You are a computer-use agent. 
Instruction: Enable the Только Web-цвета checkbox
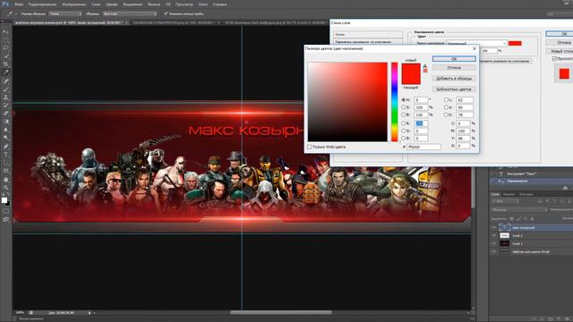coord(310,147)
